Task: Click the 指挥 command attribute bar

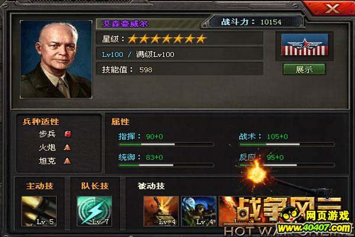Action: 166,144
